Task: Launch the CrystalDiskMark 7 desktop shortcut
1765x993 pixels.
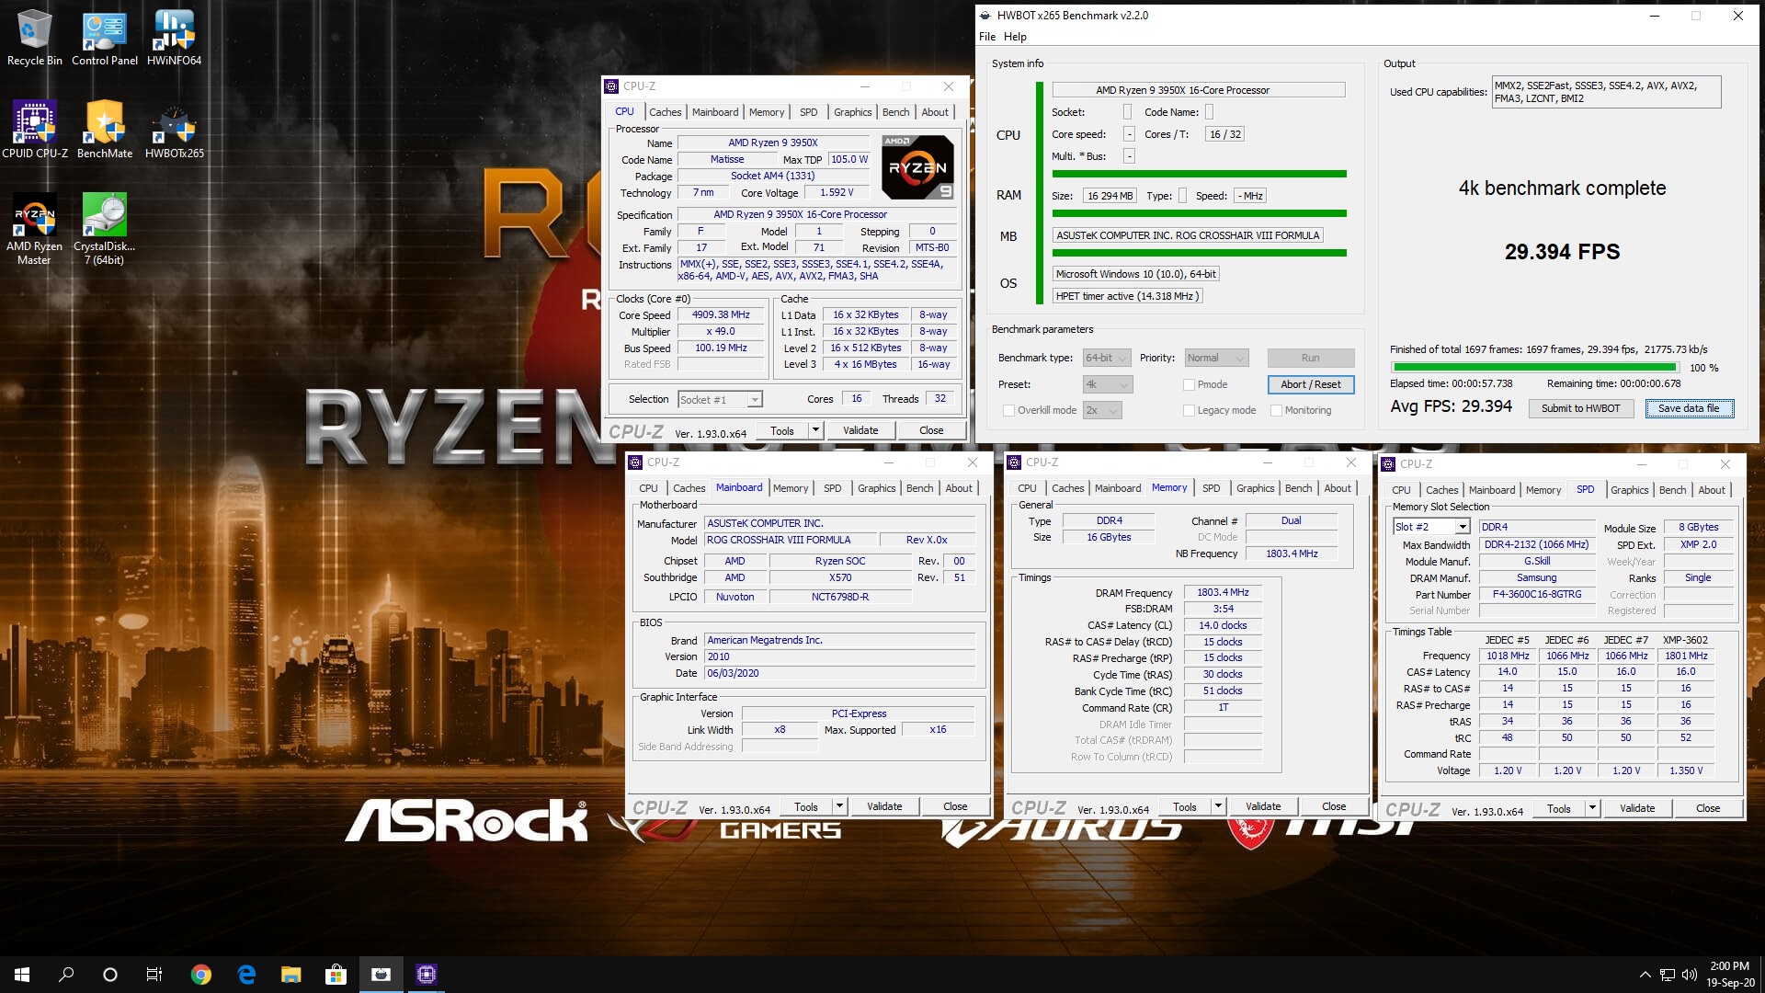Action: pyautogui.click(x=105, y=229)
